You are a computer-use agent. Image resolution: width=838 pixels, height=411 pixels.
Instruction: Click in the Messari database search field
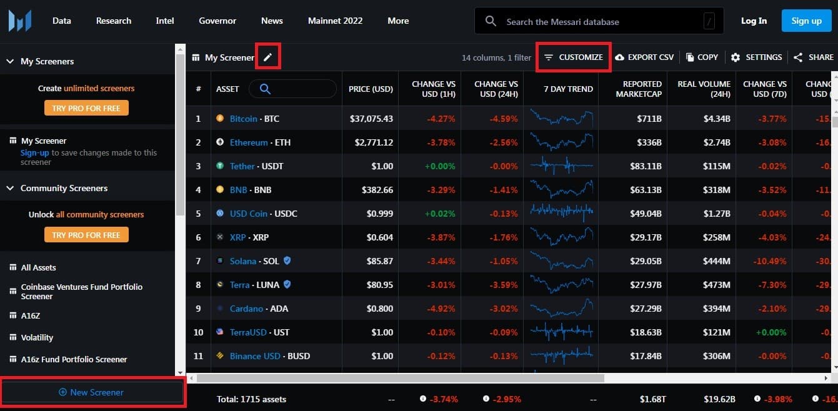point(599,21)
